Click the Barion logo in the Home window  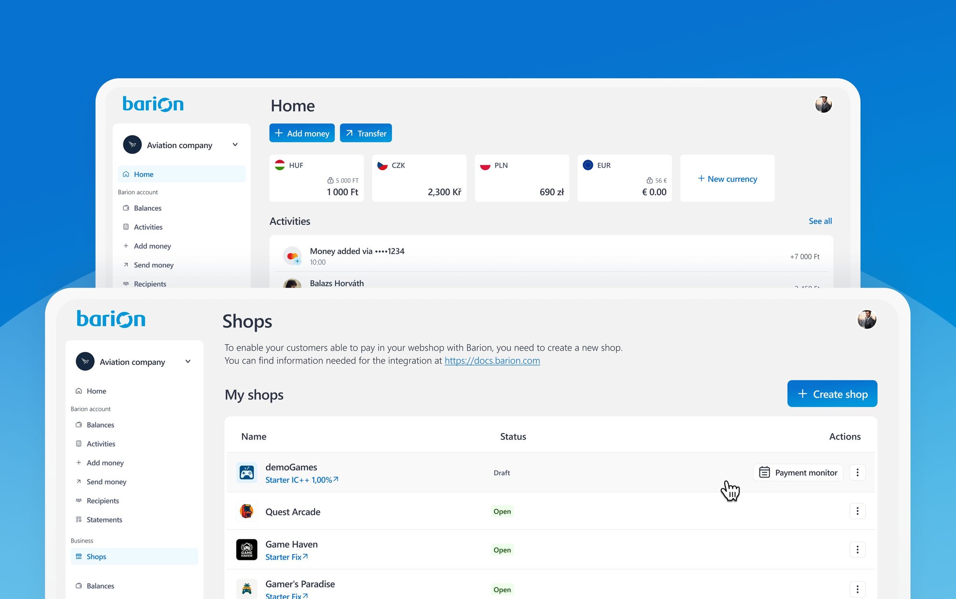[153, 104]
